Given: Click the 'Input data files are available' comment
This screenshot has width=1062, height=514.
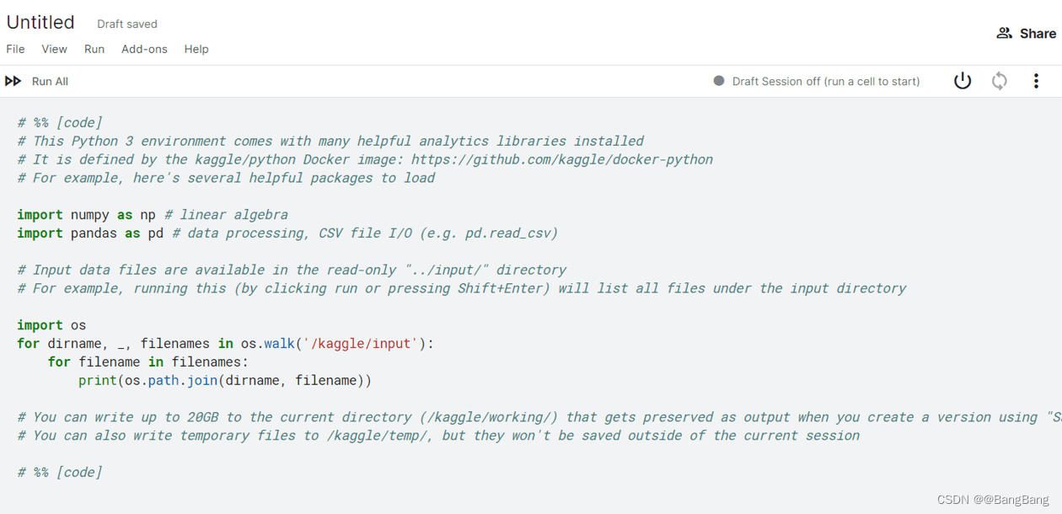Looking at the screenshot, I should pos(292,270).
